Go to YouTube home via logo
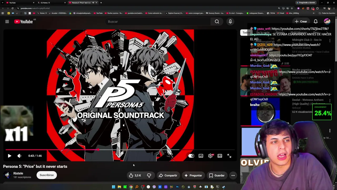The width and height of the screenshot is (337, 190). point(23,22)
